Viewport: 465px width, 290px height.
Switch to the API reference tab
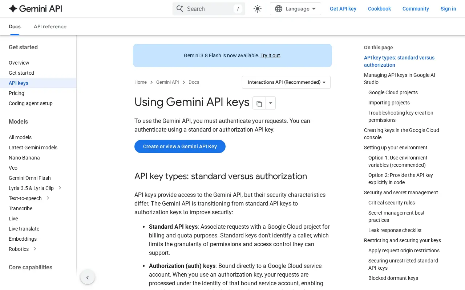(50, 26)
